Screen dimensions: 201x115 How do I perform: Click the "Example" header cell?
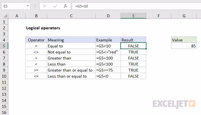[x=108, y=40]
